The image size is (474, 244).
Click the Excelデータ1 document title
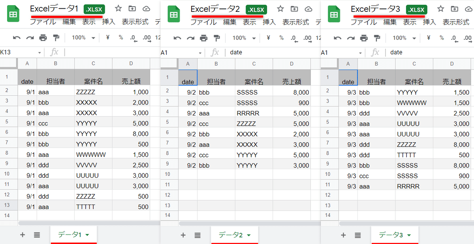click(55, 9)
